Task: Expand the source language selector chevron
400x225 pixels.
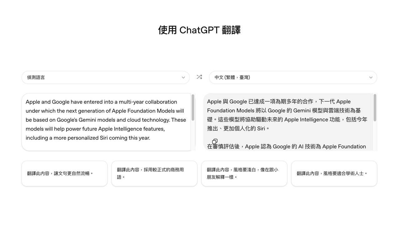Action: click(184, 78)
